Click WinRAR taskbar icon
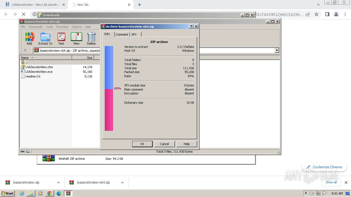This screenshot has width=351, height=197. coord(68,193)
